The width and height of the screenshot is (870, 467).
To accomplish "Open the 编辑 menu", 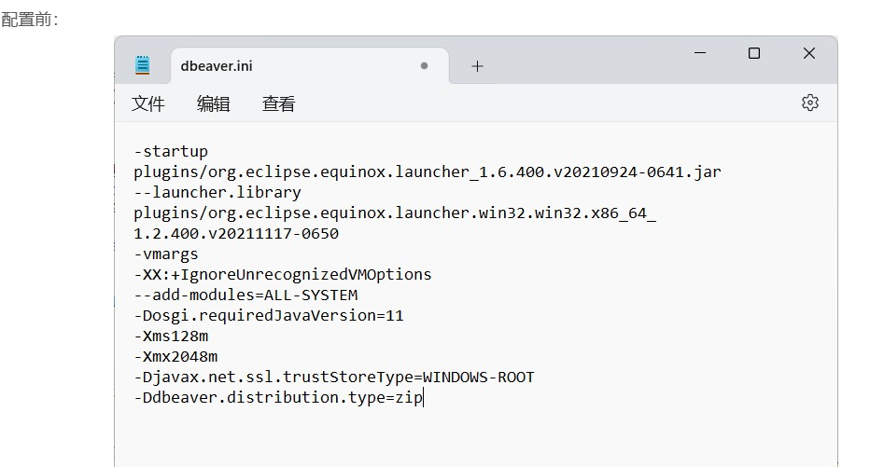I will [x=214, y=104].
